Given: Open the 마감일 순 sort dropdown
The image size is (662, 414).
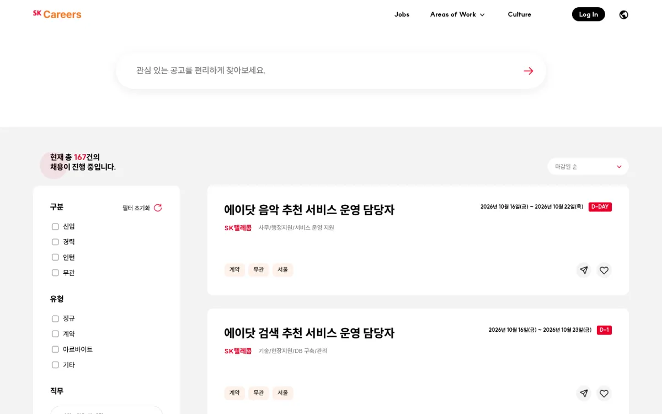Looking at the screenshot, I should (x=588, y=167).
